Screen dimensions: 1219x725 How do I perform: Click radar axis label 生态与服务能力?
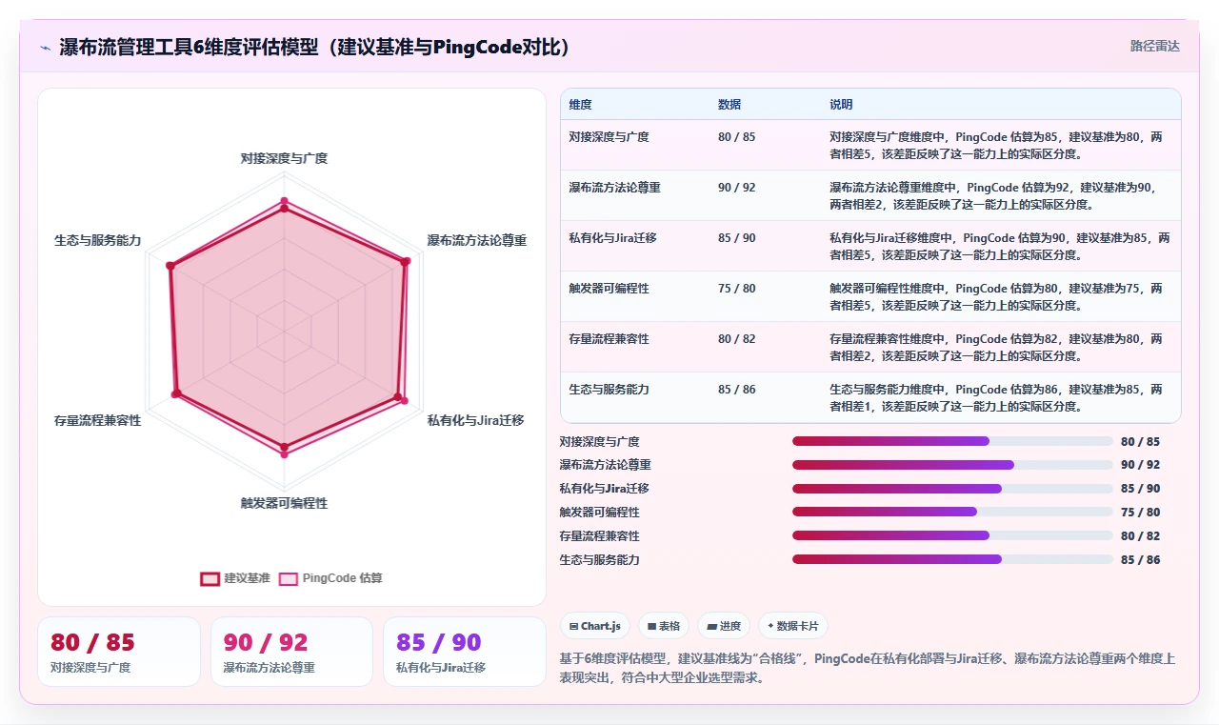(x=97, y=241)
